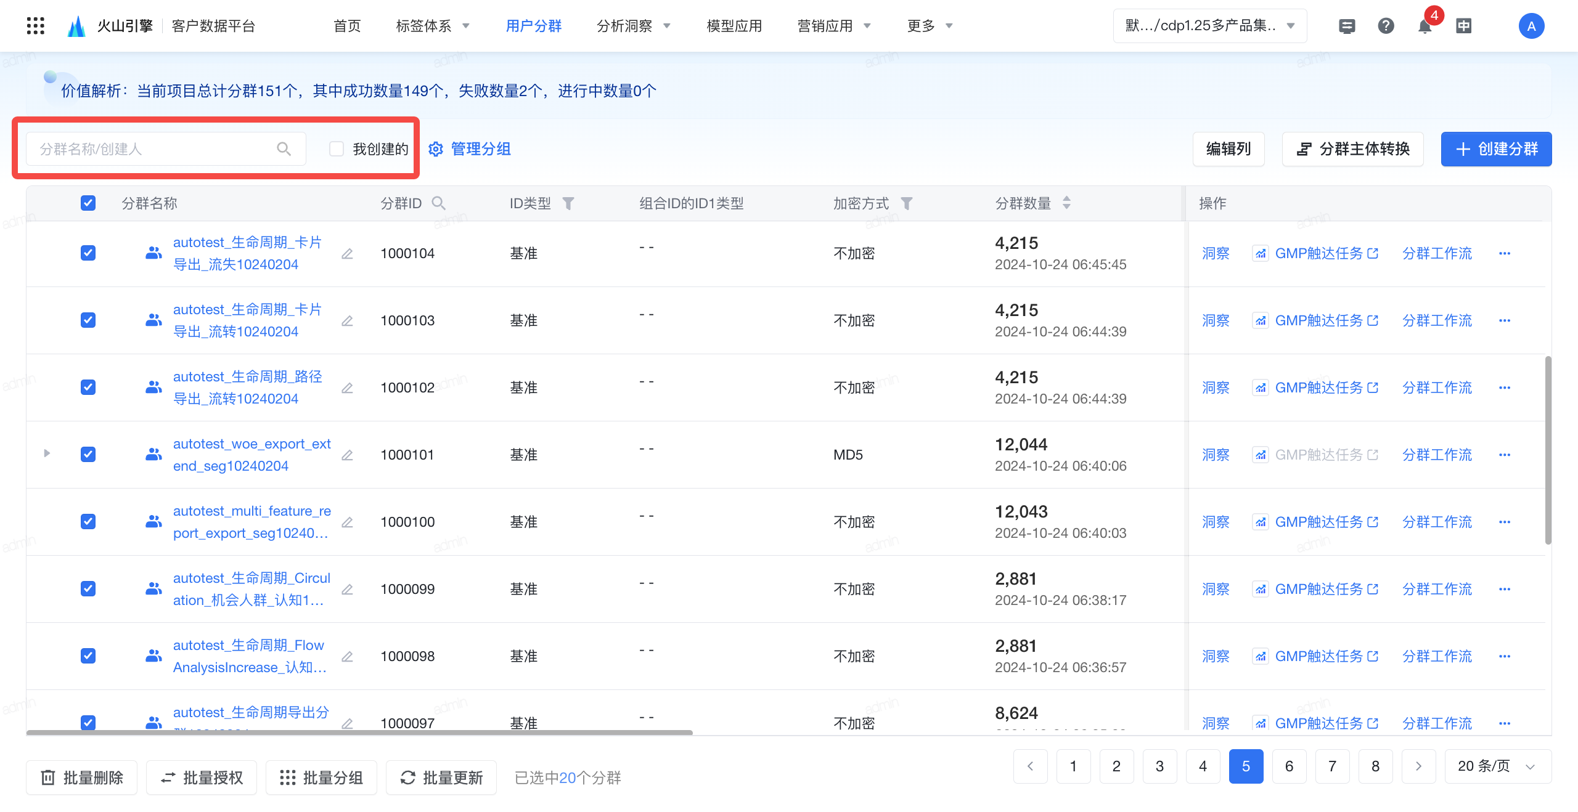Image resolution: width=1578 pixels, height=812 pixels.
Task: Open the ID类型 column filter icon
Action: tap(568, 203)
